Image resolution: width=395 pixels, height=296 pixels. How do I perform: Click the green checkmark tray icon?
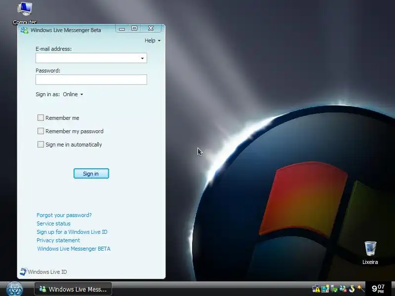[334, 289]
